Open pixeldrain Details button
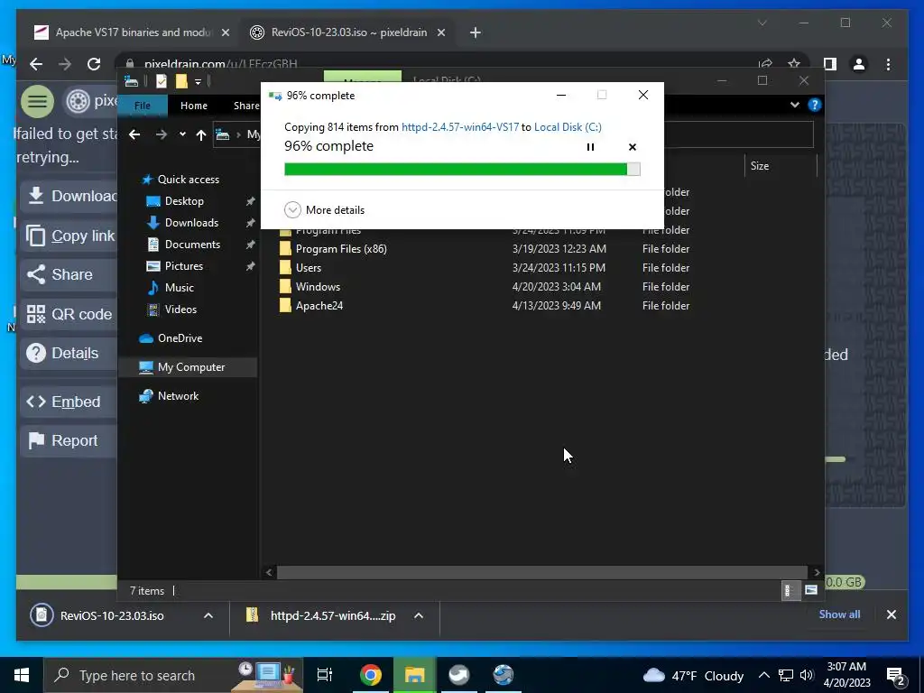Viewport: 924px width, 693px height. (69, 353)
